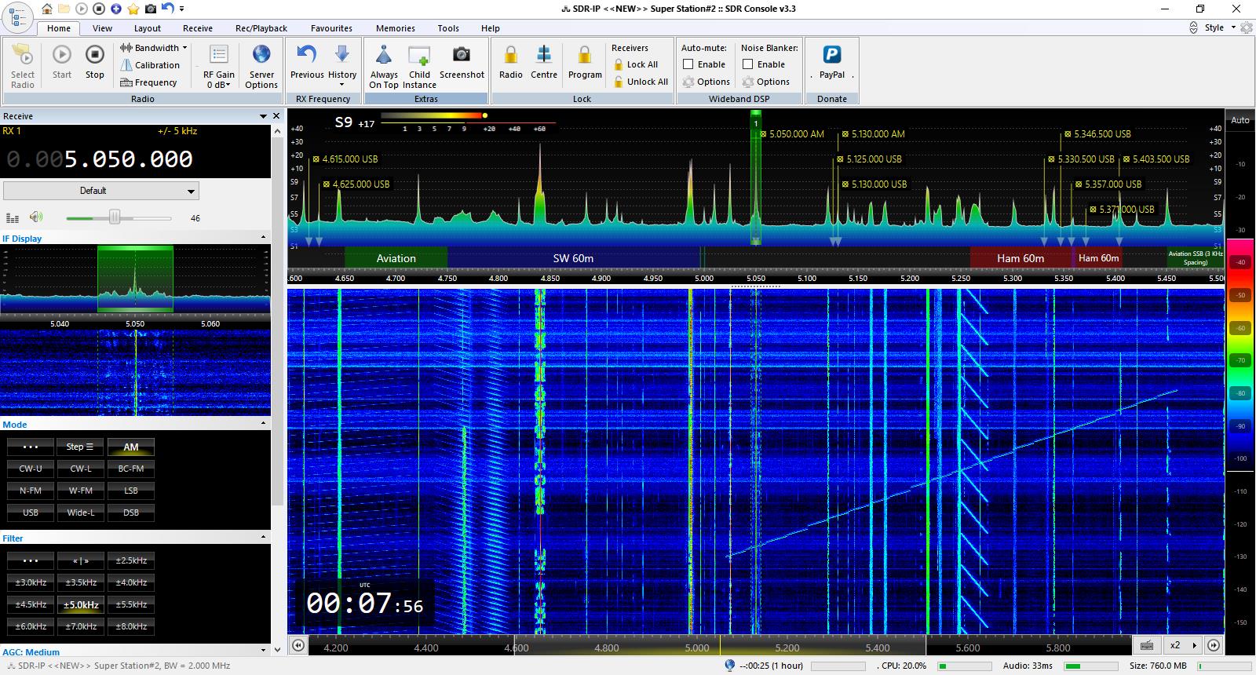The image size is (1256, 675).
Task: Collapse the IF Display panel
Action: [263, 238]
